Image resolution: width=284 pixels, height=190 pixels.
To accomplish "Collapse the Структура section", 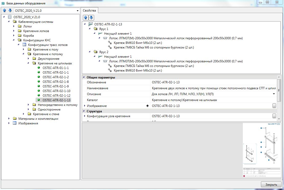I will (x=84, y=111).
